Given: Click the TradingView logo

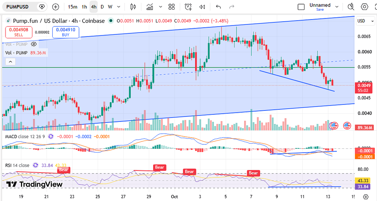Looking at the screenshot, I should [34, 184].
